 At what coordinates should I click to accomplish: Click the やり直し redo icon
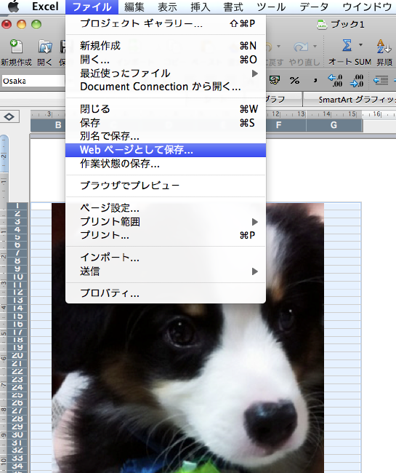[x=300, y=47]
